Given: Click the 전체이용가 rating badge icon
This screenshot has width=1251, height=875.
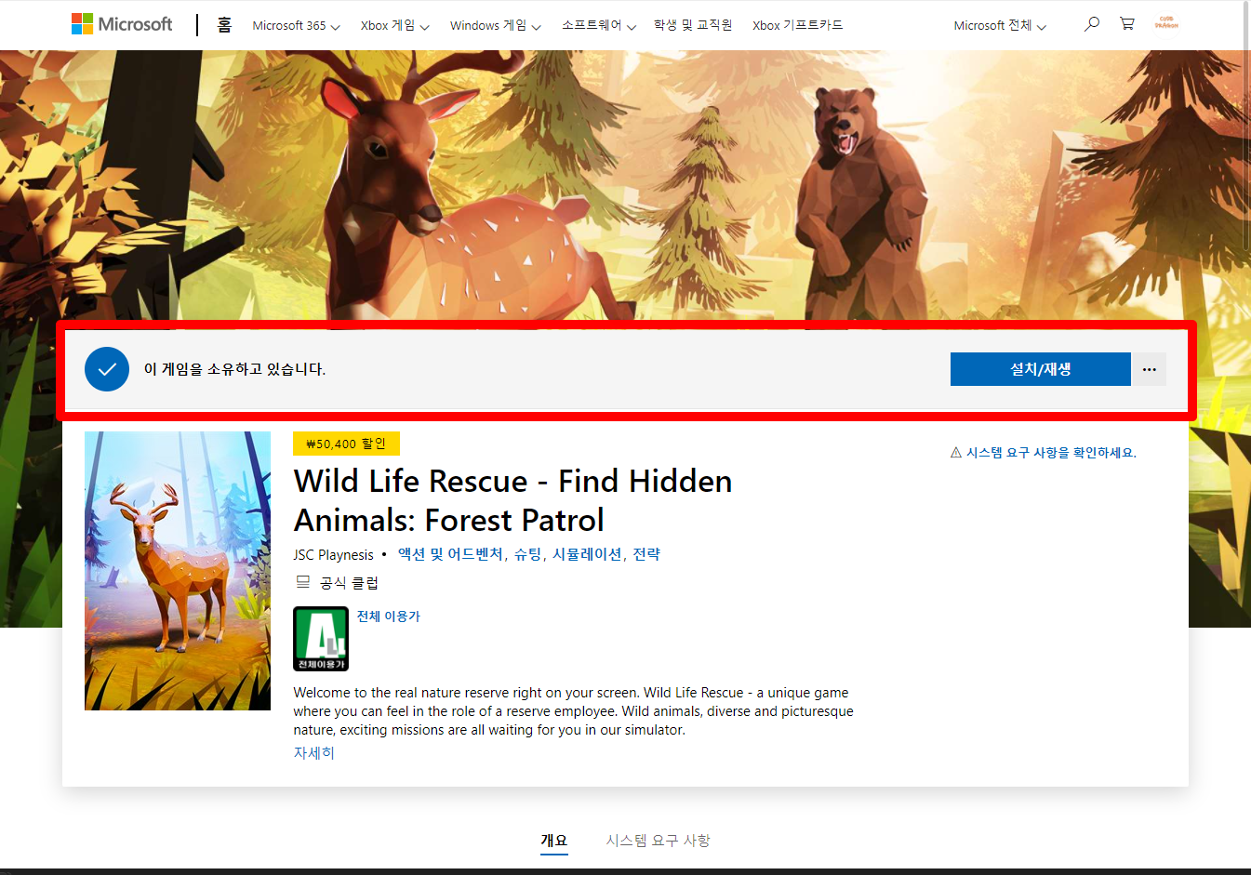Looking at the screenshot, I should point(321,639).
